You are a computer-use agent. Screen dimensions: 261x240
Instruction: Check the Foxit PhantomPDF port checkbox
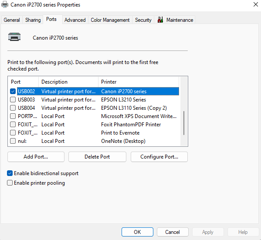(x=13, y=125)
